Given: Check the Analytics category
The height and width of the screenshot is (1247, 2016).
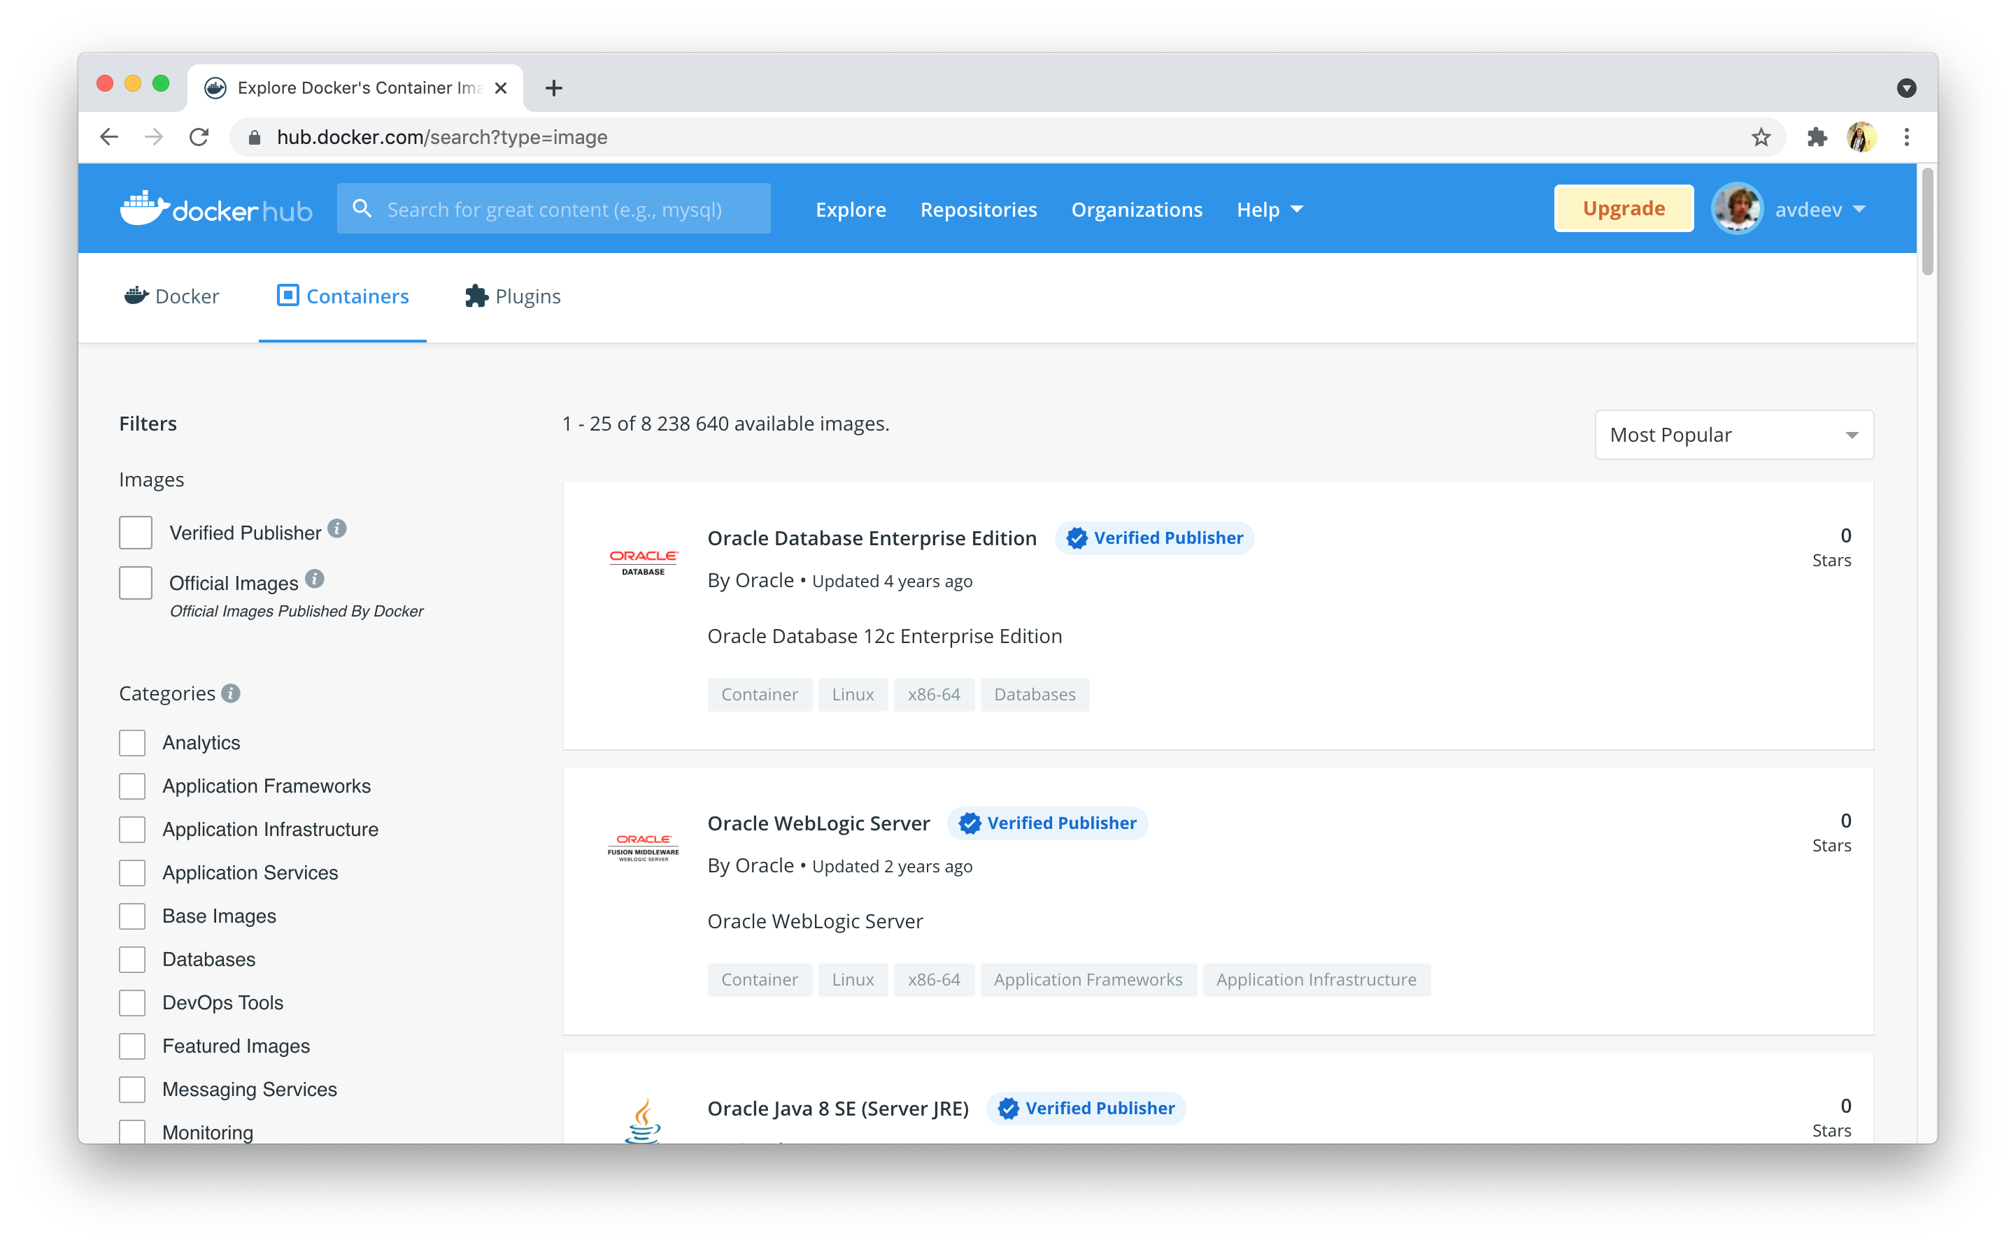Looking at the screenshot, I should pyautogui.click(x=132, y=743).
